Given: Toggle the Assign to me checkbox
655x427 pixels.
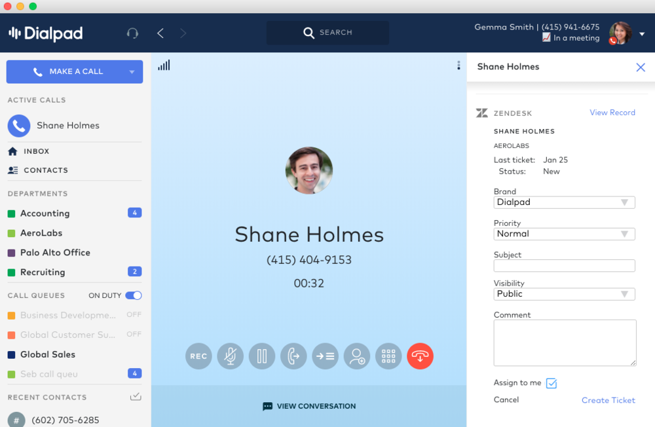Looking at the screenshot, I should pyautogui.click(x=552, y=383).
